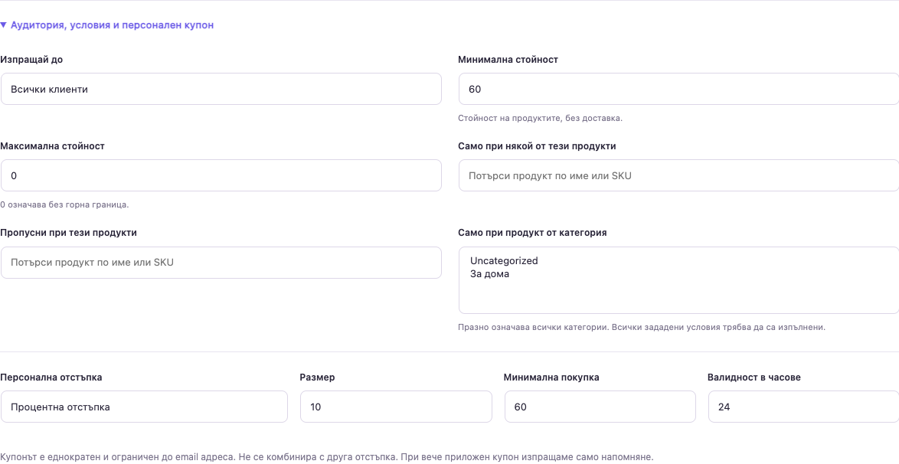Click the 'Минимална стойност' label

tap(508, 60)
